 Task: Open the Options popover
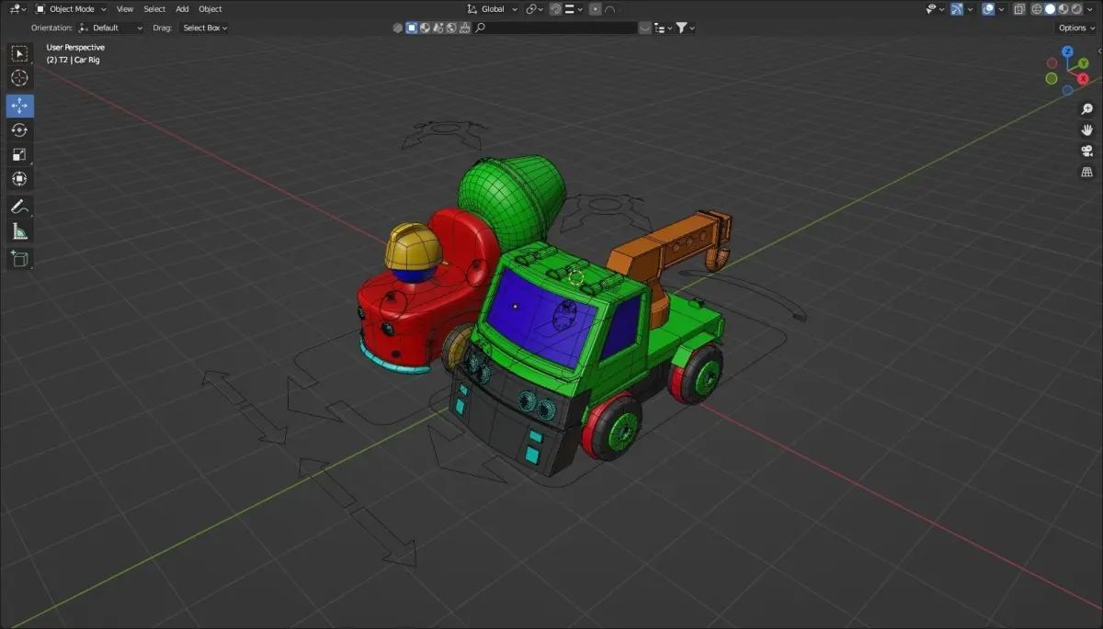[x=1076, y=28]
